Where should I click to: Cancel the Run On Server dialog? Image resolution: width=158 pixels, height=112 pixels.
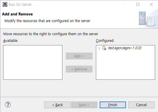(x=141, y=105)
